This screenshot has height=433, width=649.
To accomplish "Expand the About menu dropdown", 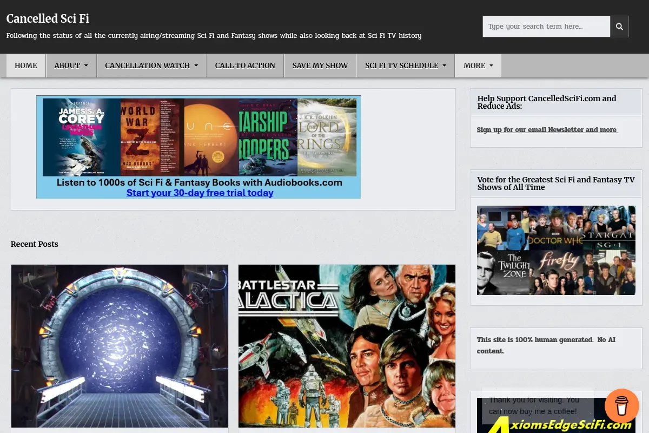I will pyautogui.click(x=71, y=65).
